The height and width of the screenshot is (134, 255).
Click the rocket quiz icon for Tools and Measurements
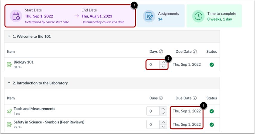(9, 111)
